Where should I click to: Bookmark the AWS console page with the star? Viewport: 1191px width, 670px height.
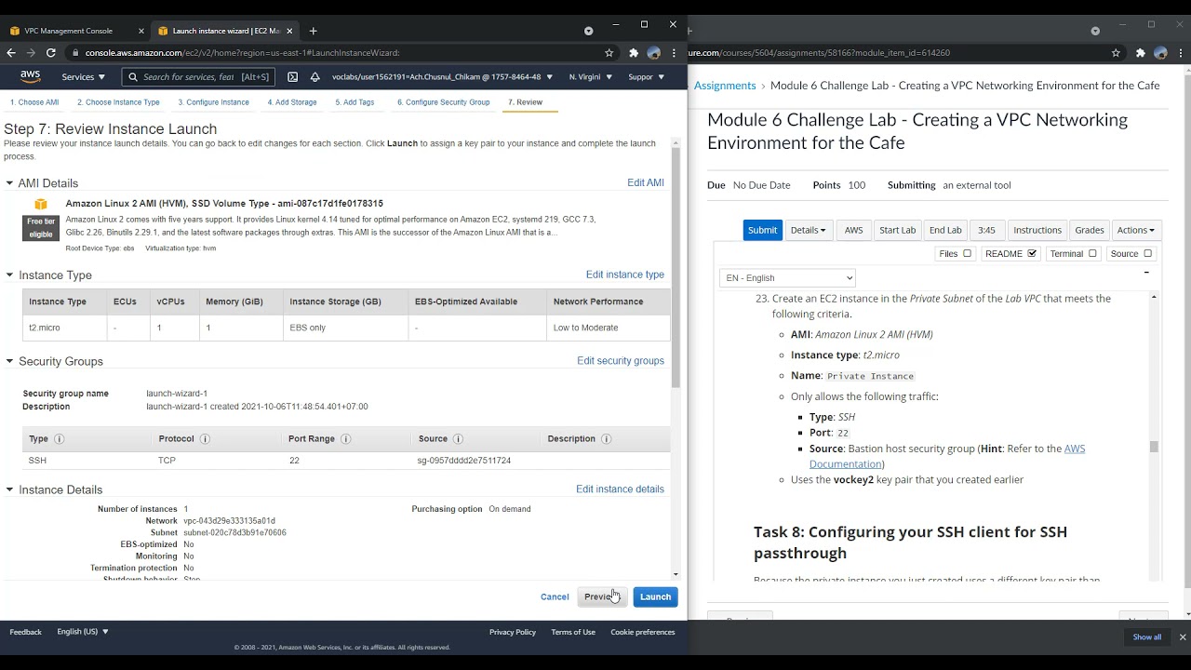coord(609,53)
